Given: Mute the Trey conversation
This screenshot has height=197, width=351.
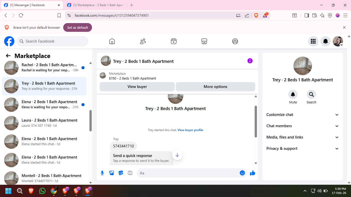Looking at the screenshot, I should [x=293, y=94].
